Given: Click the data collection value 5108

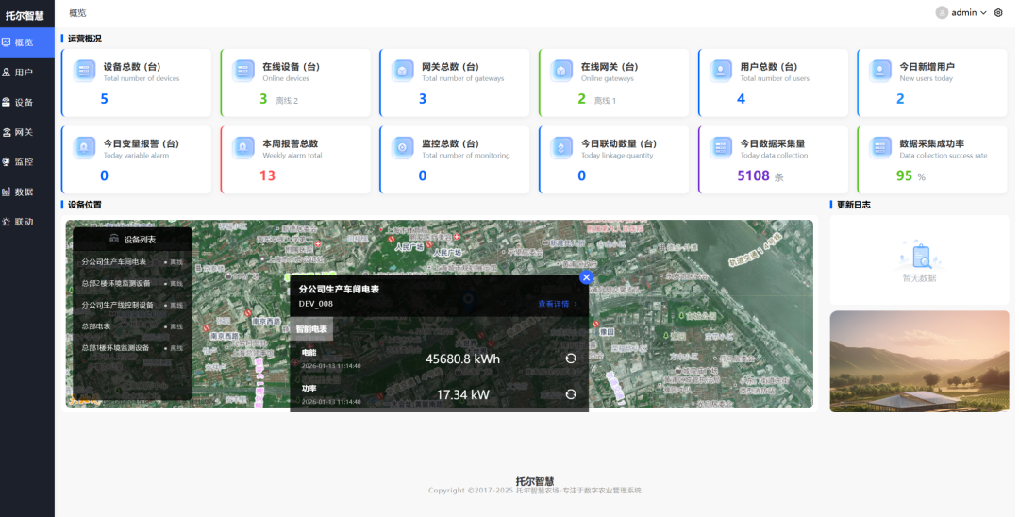Looking at the screenshot, I should [753, 175].
